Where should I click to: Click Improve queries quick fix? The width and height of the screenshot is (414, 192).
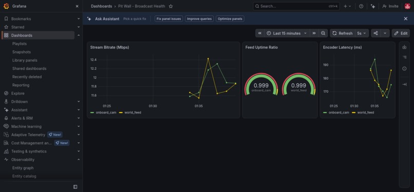point(199,18)
